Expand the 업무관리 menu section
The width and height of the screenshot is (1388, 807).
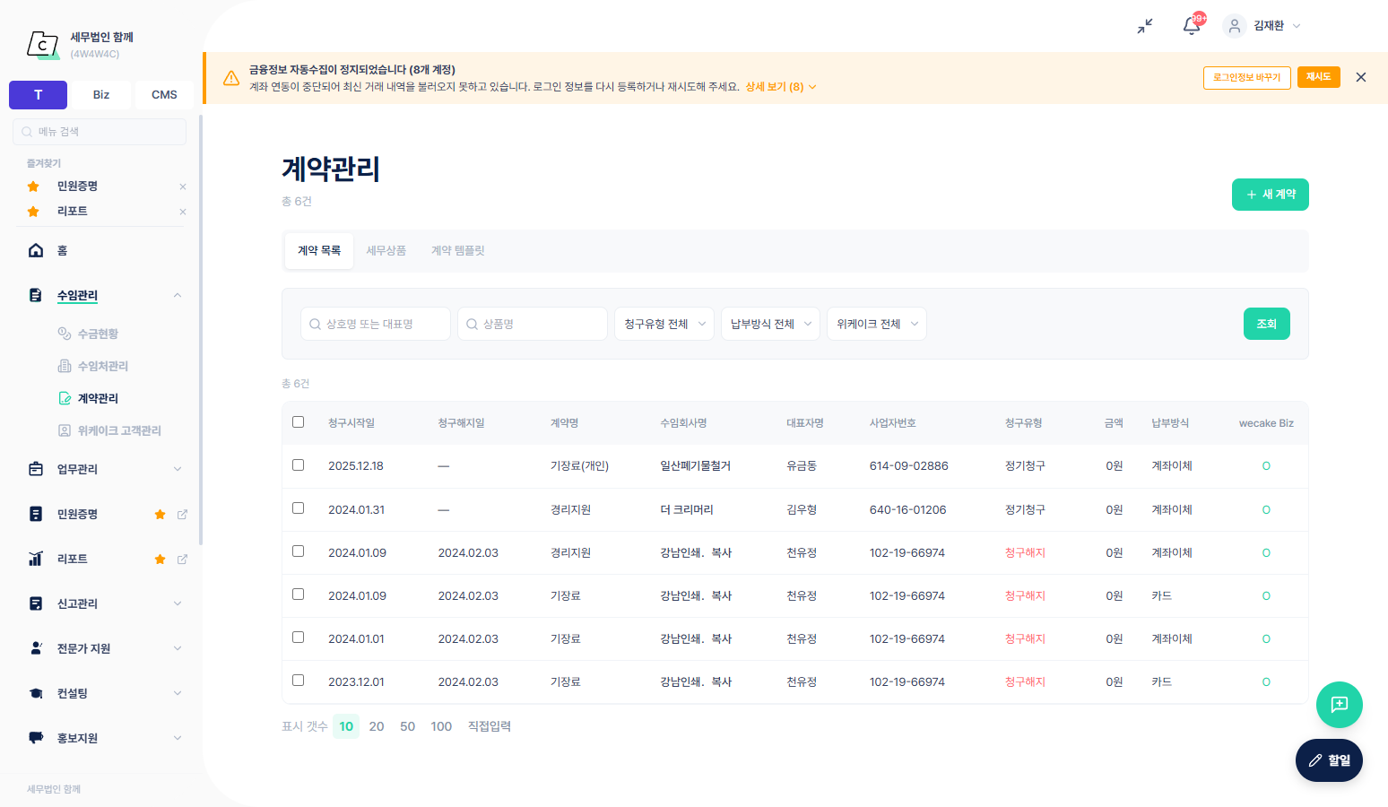pos(178,469)
